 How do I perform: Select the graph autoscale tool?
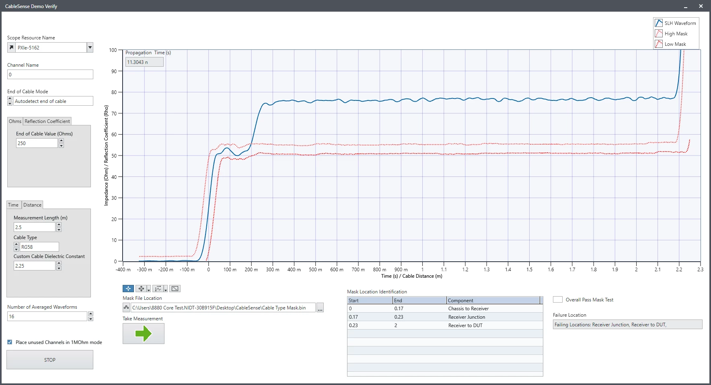click(158, 289)
